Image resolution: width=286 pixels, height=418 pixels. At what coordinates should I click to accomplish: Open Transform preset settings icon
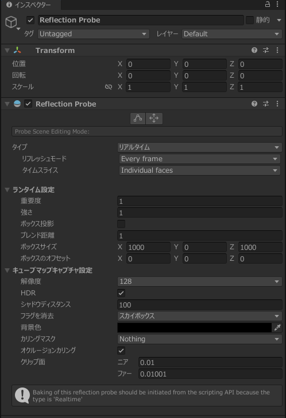[266, 50]
